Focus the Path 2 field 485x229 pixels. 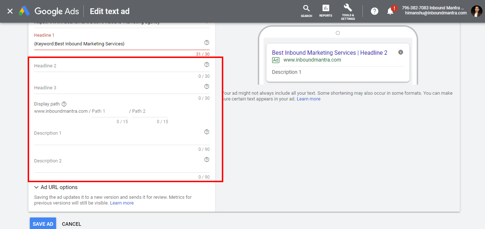pos(150,111)
